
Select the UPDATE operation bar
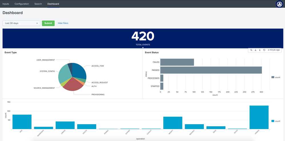point(259,117)
